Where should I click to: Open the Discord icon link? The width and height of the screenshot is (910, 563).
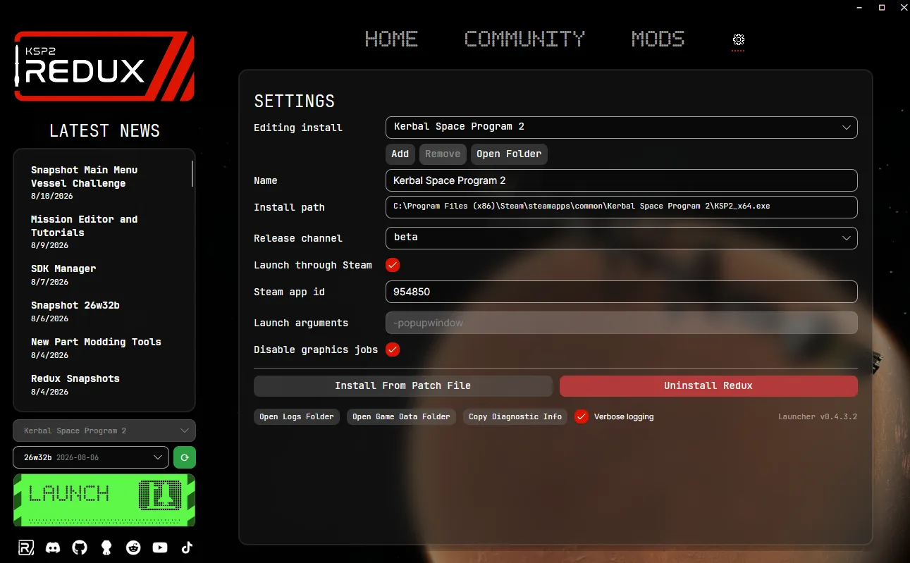coord(53,547)
